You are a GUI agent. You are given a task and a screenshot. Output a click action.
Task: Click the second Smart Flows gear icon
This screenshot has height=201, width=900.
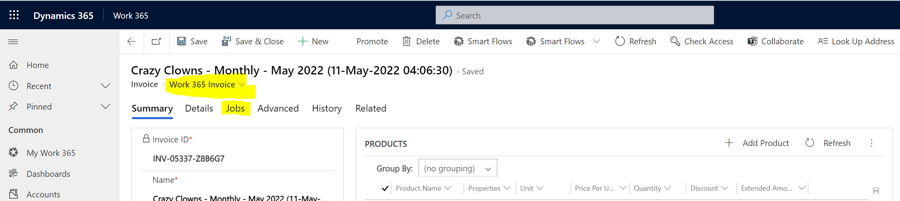pyautogui.click(x=531, y=42)
